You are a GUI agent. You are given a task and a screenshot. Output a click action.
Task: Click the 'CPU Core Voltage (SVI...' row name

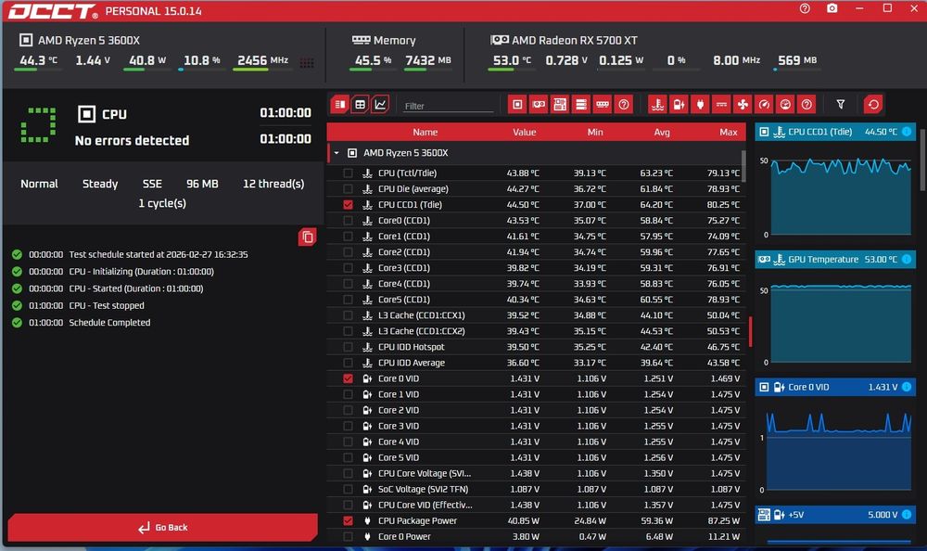pos(425,473)
